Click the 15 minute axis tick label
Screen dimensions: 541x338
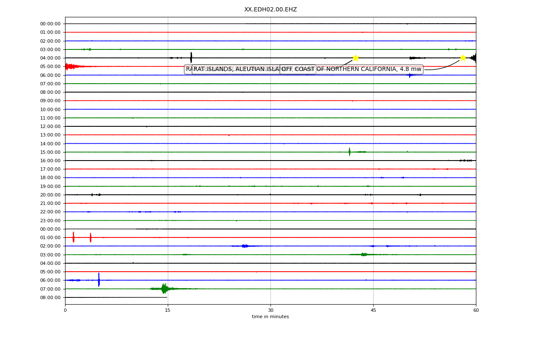tap(168, 310)
